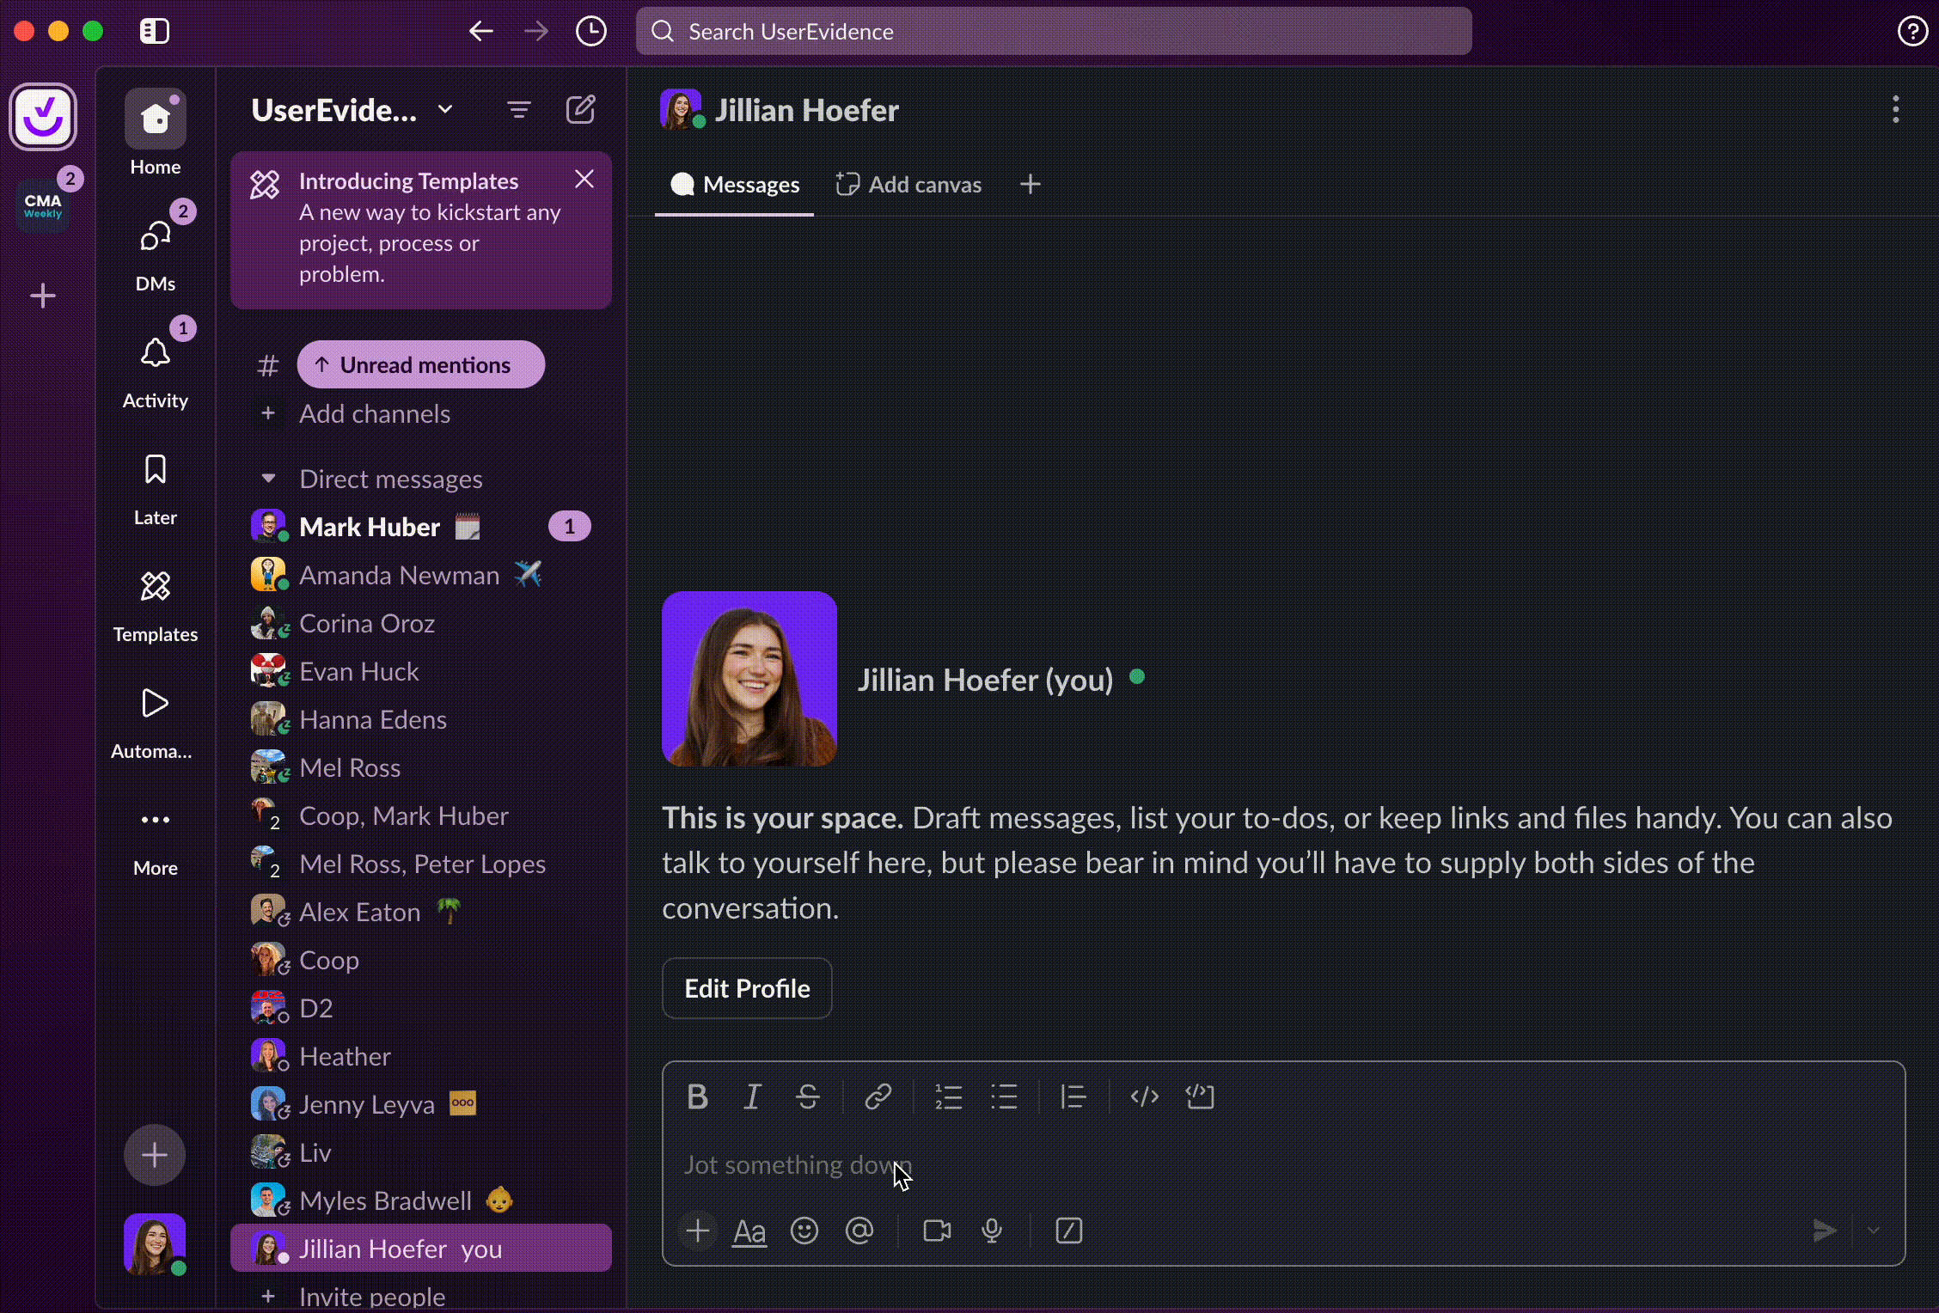Open your profile avatar at bottom left
The image size is (1939, 1313).
point(155,1244)
